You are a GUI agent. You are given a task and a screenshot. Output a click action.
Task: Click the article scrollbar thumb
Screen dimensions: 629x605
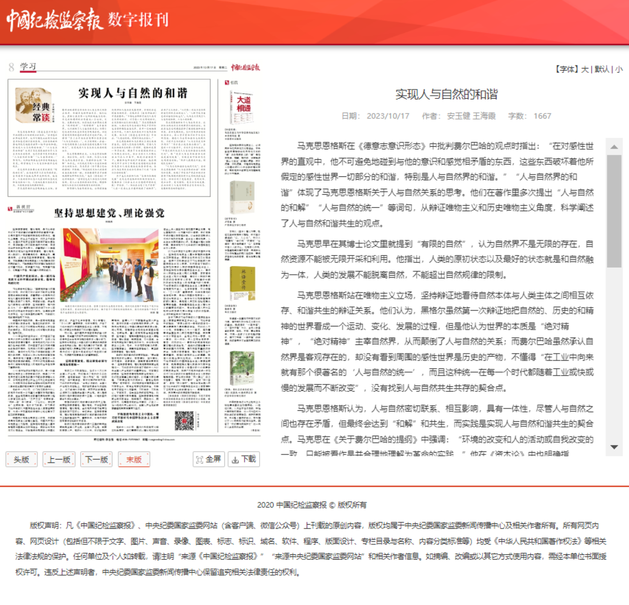(614, 211)
